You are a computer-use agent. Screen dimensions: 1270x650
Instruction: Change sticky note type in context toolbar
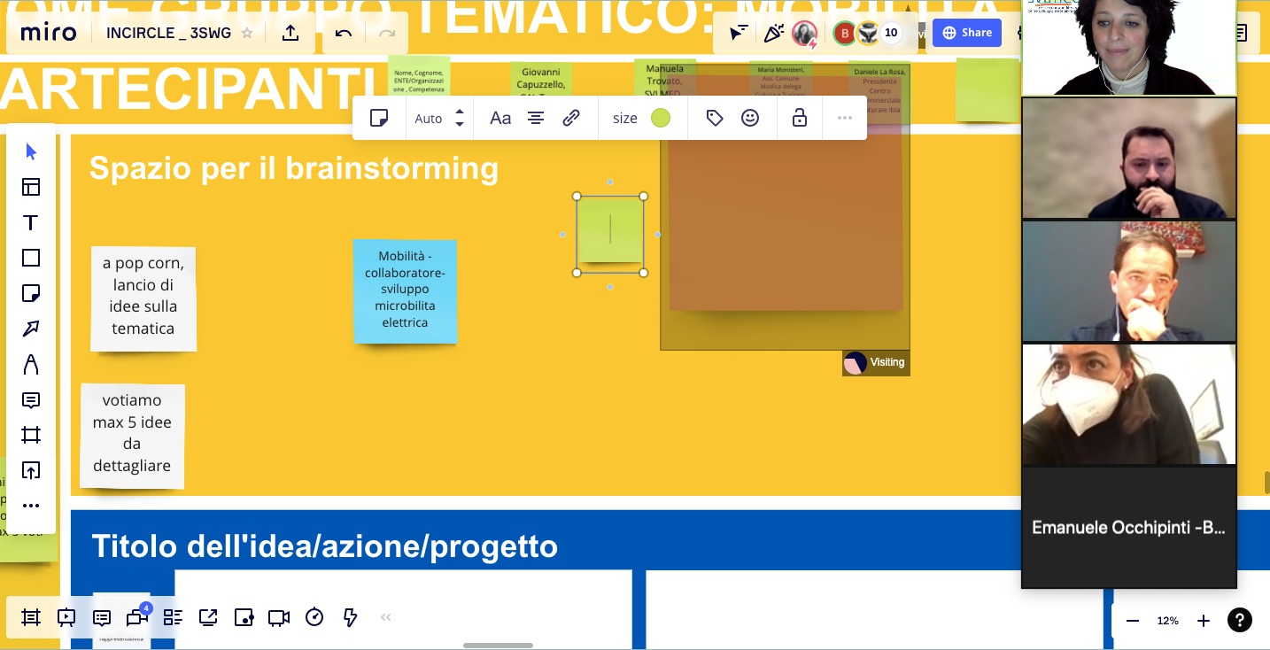tap(379, 118)
